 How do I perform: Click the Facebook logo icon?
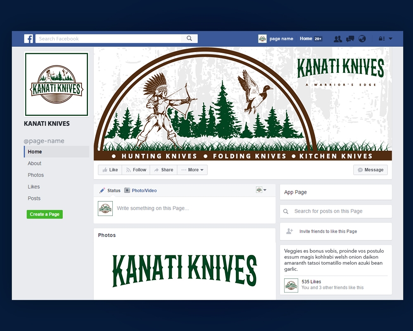[x=28, y=38]
